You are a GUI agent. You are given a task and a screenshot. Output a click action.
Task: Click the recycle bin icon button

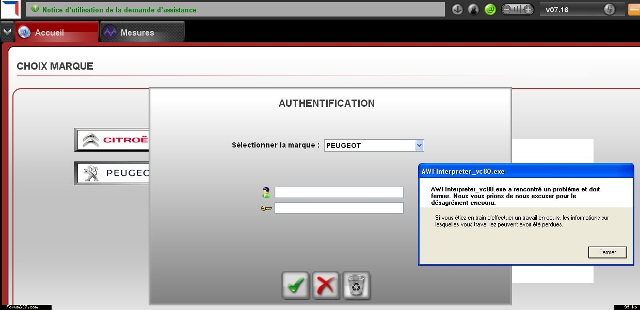pyautogui.click(x=357, y=285)
